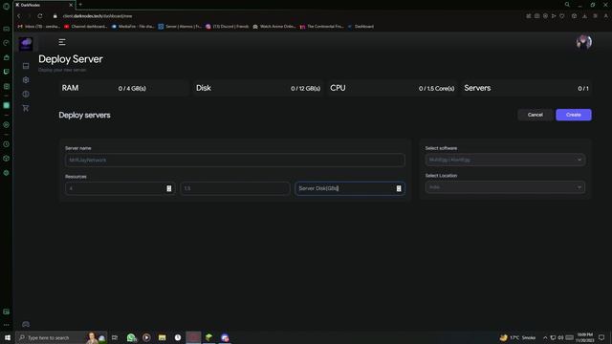Screen dimensions: 612x344
Task: Open the Select Location dropdown
Action: point(505,187)
